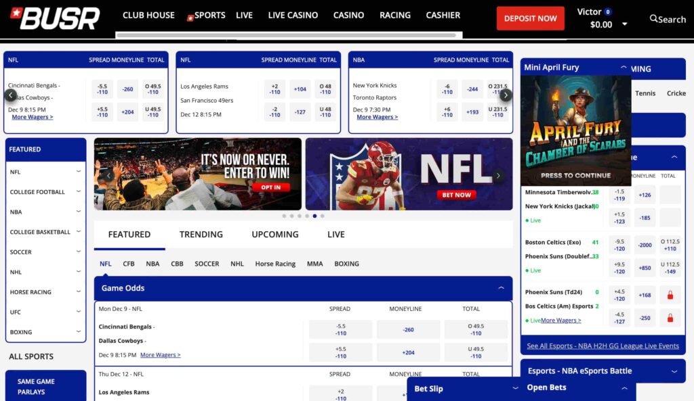The height and width of the screenshot is (401, 694).
Task: Select Tennis in sports strip
Action: point(645,93)
